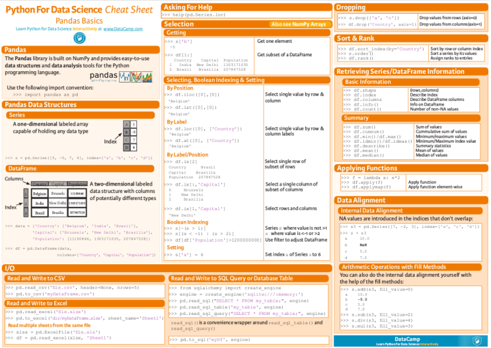Select the Summary subheader

click(411, 118)
